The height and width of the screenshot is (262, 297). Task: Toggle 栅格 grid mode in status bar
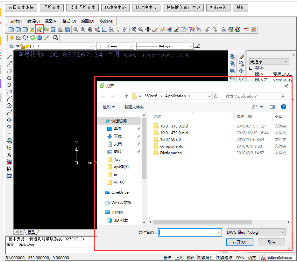(x=167, y=258)
